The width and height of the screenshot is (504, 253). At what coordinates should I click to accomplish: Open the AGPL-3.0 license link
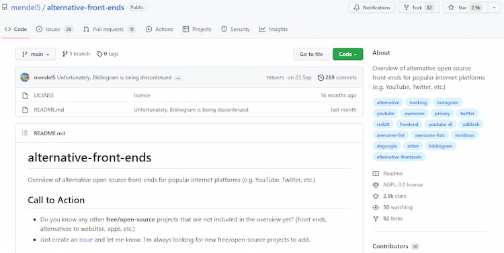click(398, 185)
